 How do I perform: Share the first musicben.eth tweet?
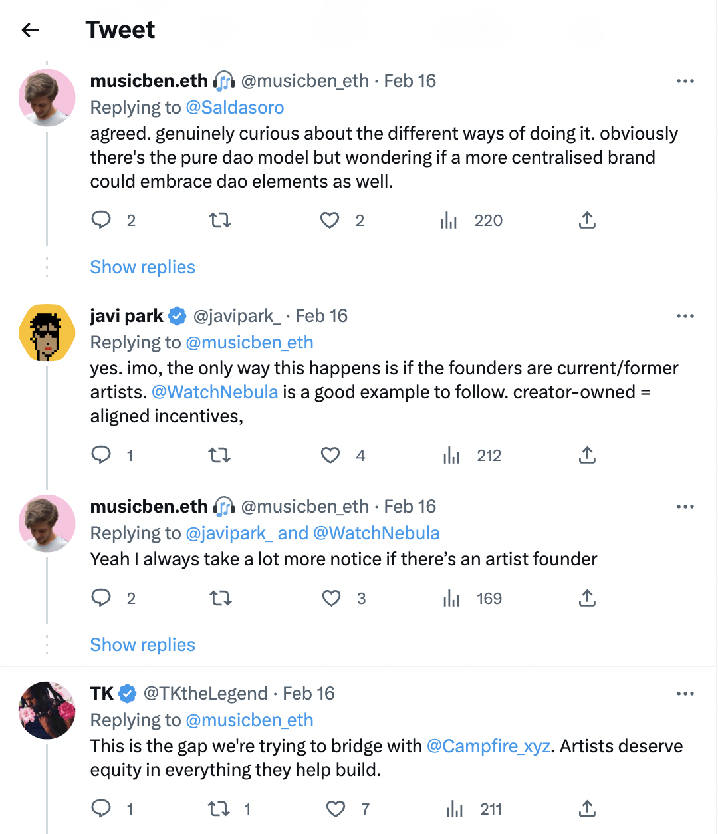587,220
